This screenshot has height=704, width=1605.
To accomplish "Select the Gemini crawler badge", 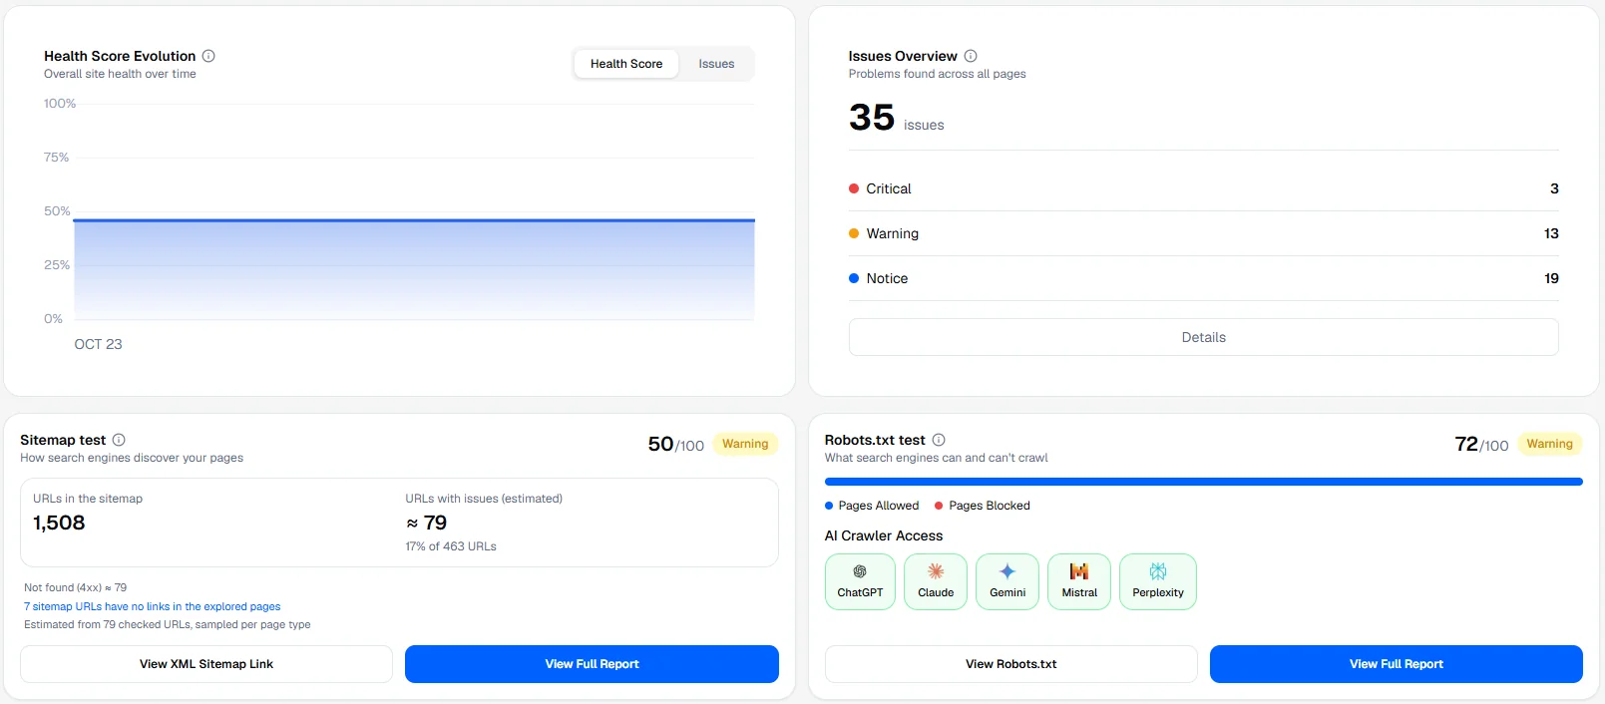I will click(1007, 581).
